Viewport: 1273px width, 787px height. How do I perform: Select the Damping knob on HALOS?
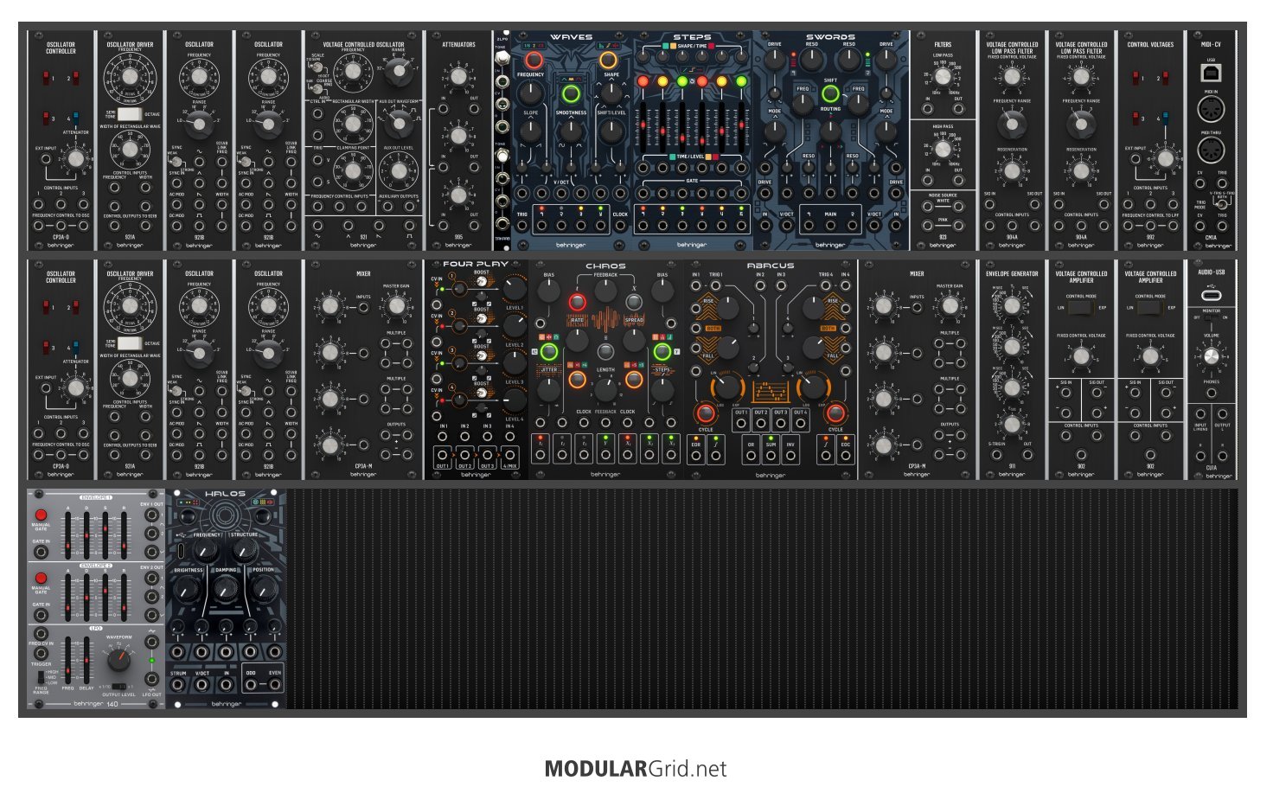click(226, 589)
